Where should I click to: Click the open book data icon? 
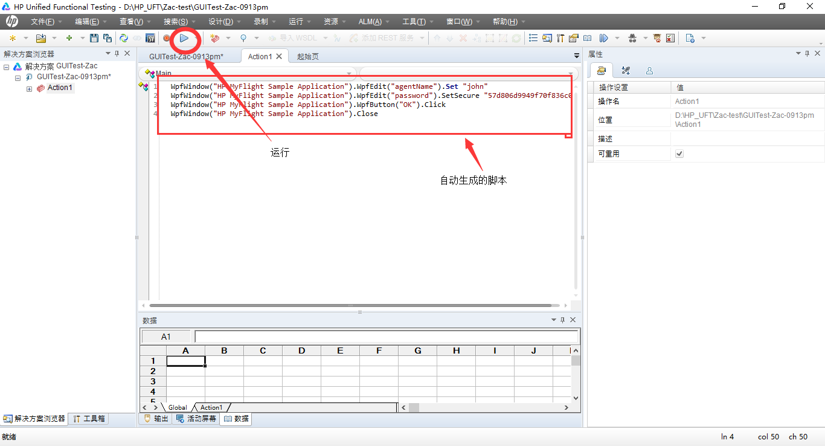click(587, 38)
